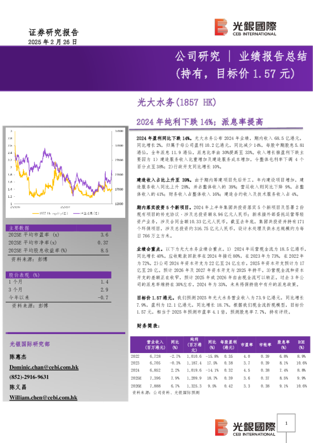
Task: Click the 2025E 平均市净率 (x) row
Action: point(58,243)
